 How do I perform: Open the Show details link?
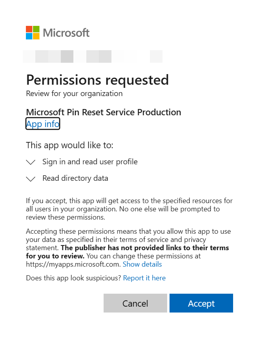click(x=142, y=264)
